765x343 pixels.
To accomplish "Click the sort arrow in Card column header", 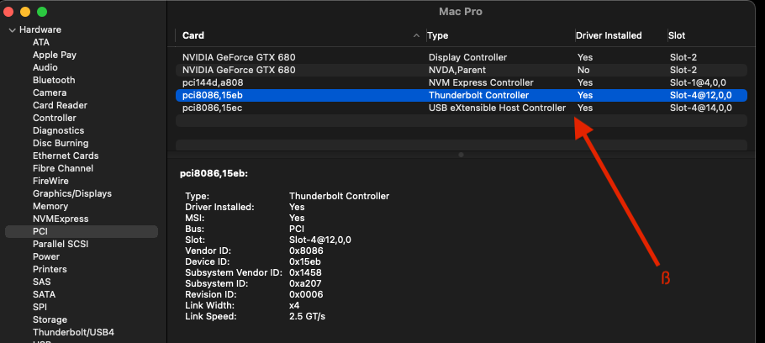I will click(x=417, y=36).
